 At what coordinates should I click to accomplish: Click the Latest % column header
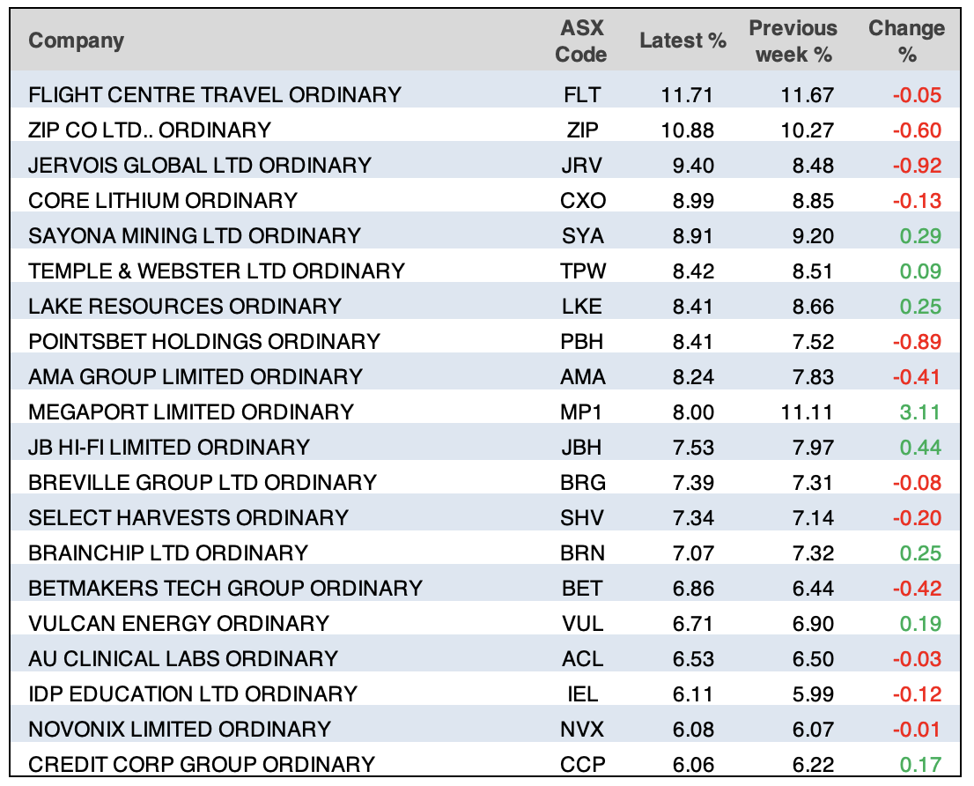[x=683, y=41]
